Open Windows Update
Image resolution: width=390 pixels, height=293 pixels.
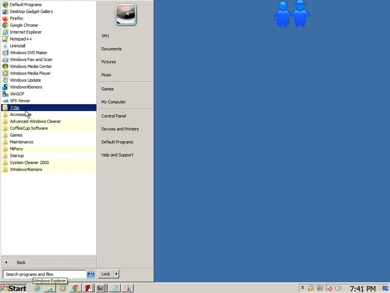coord(49,80)
